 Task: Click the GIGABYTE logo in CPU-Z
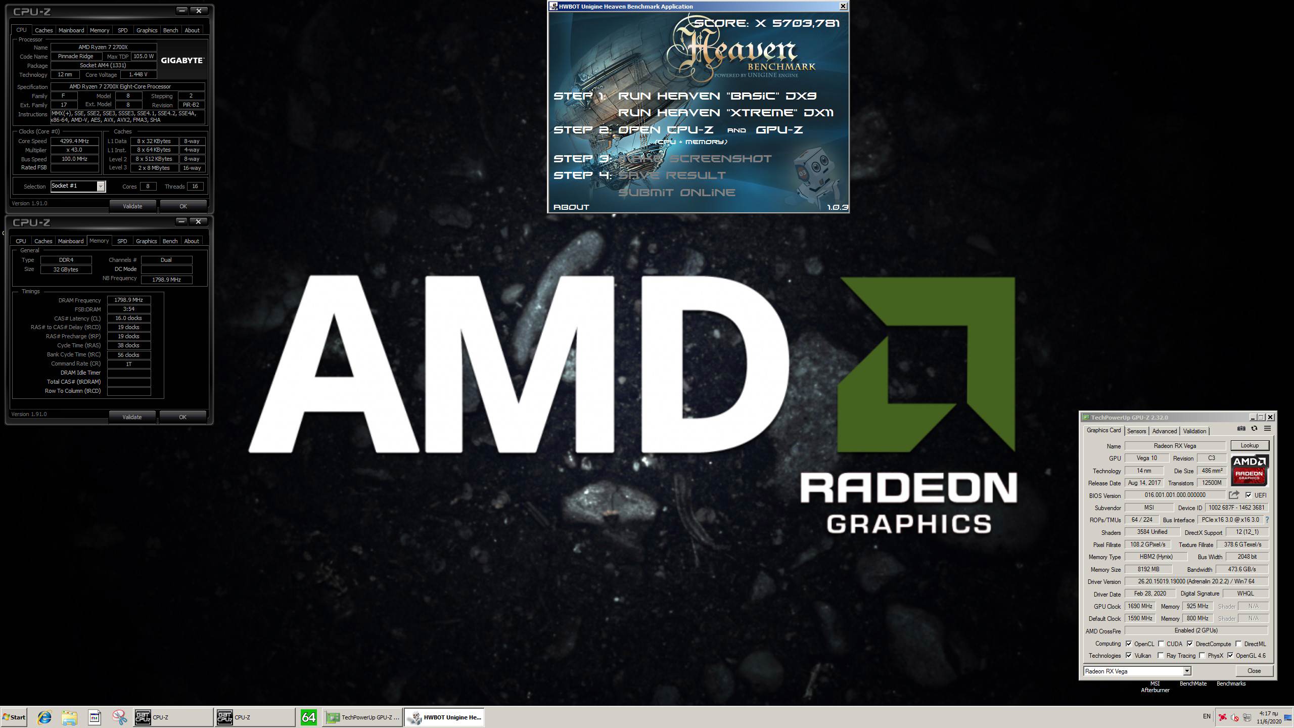[182, 60]
